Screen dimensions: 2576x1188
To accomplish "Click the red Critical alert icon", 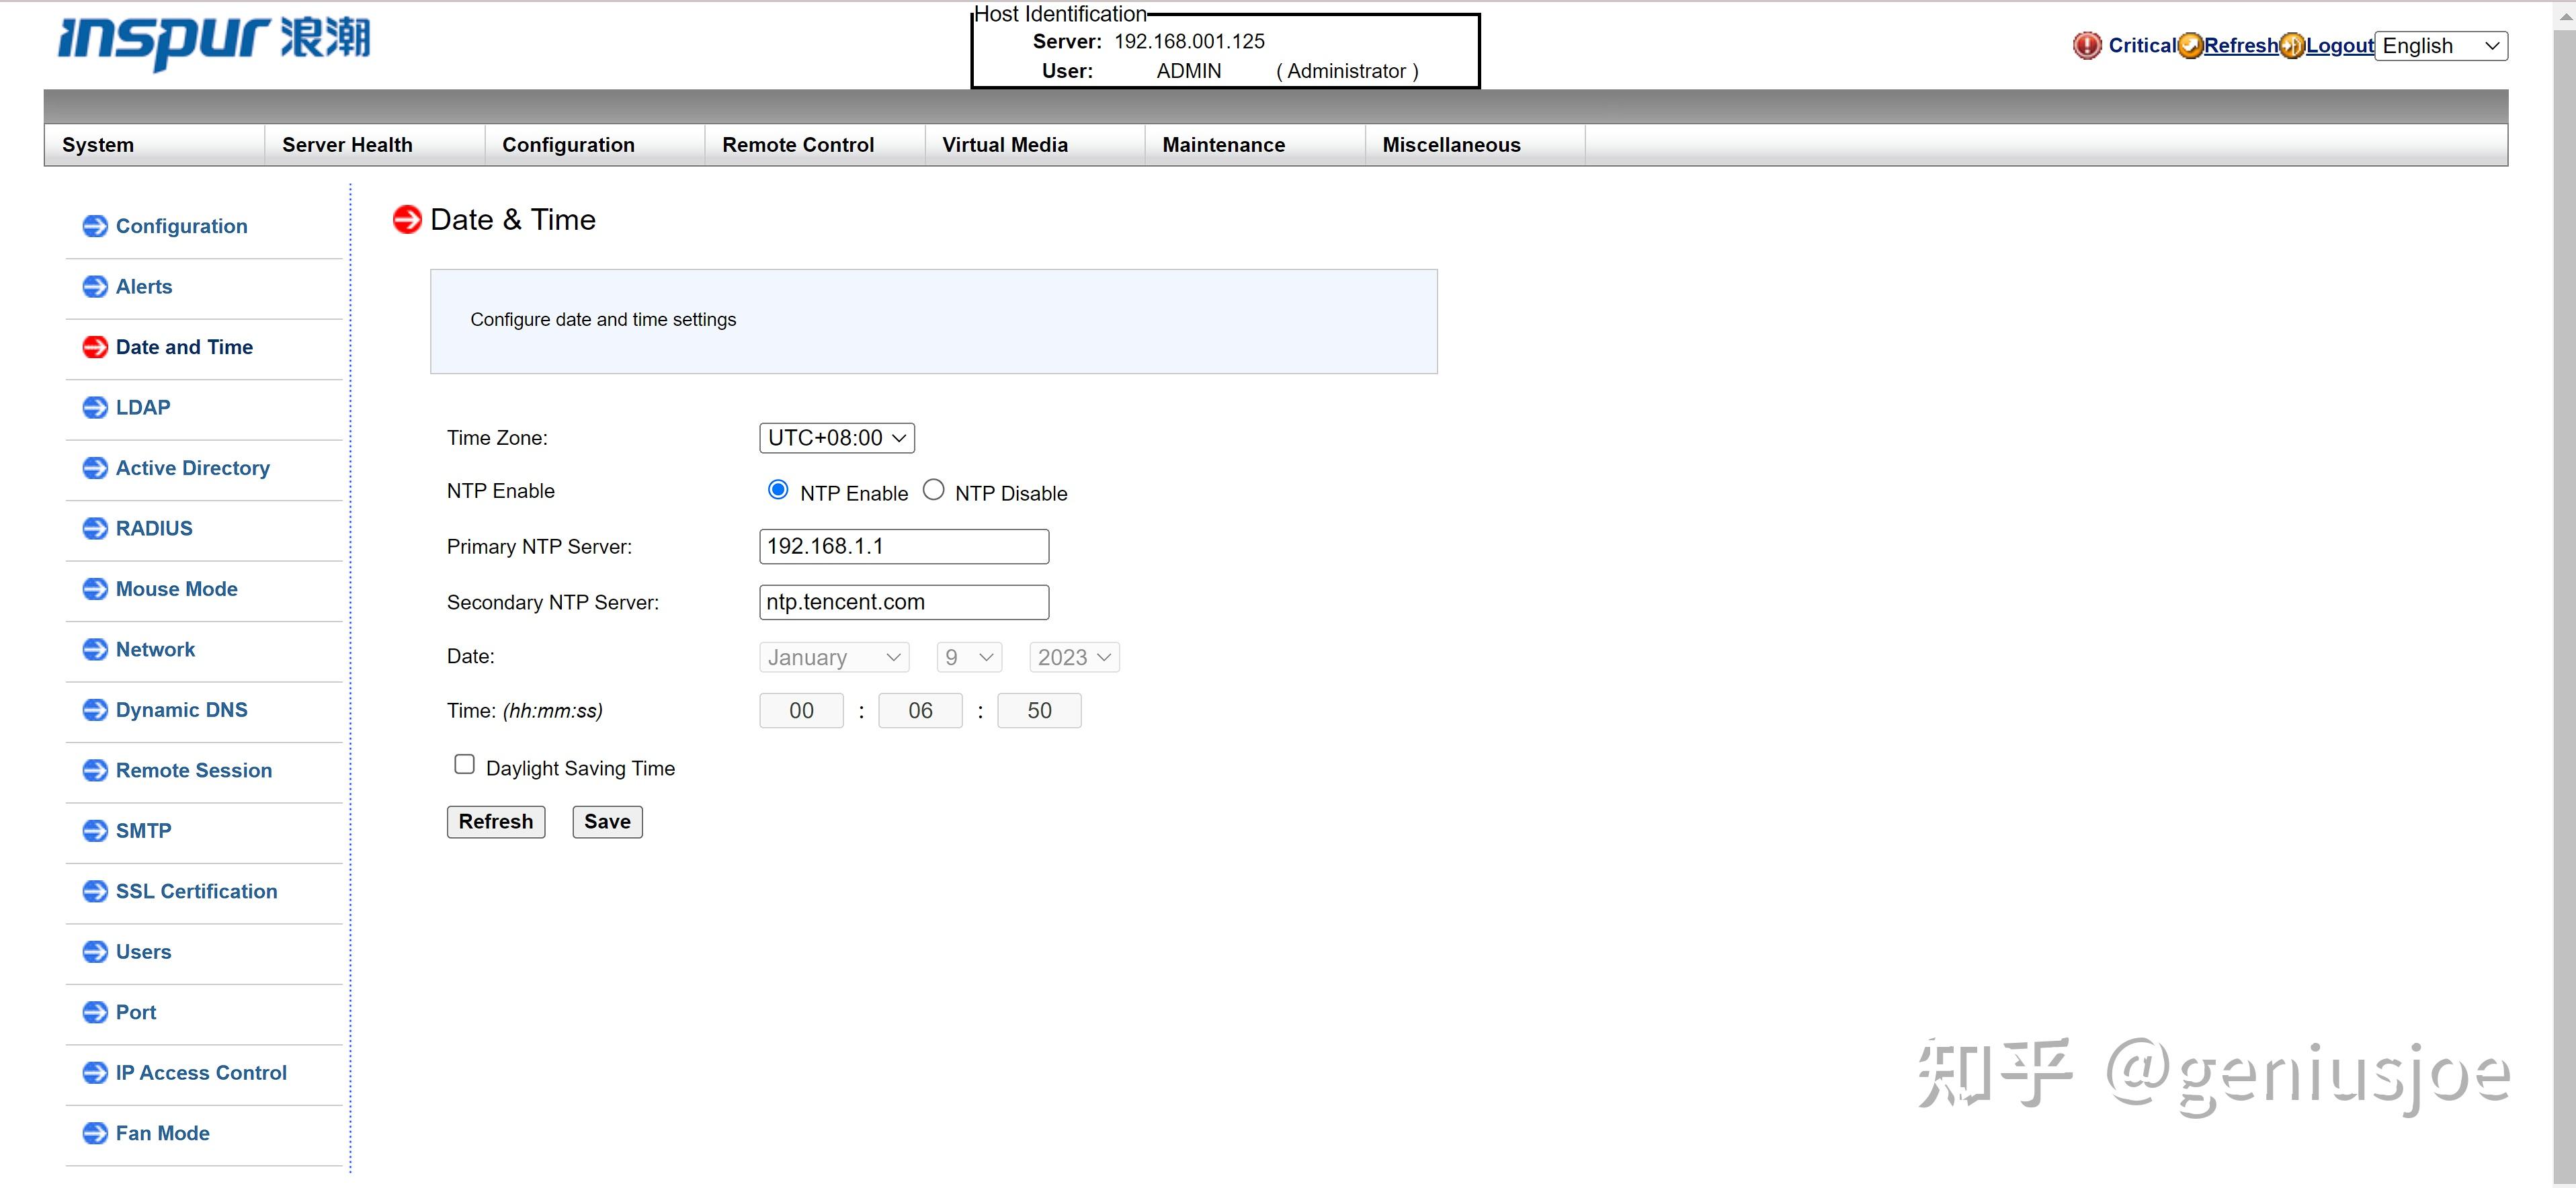I will click(x=2087, y=46).
